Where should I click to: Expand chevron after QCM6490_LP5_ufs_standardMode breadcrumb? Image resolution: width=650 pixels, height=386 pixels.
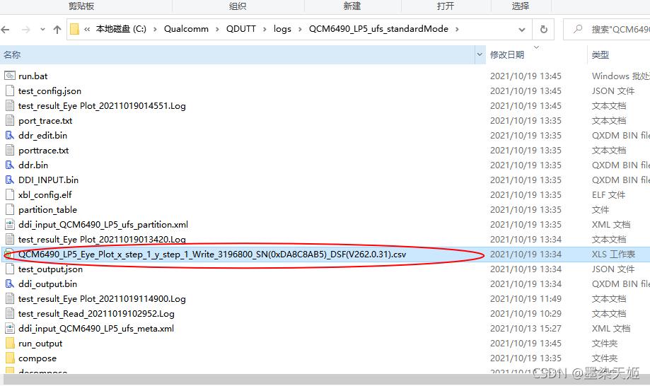pyautogui.click(x=457, y=30)
